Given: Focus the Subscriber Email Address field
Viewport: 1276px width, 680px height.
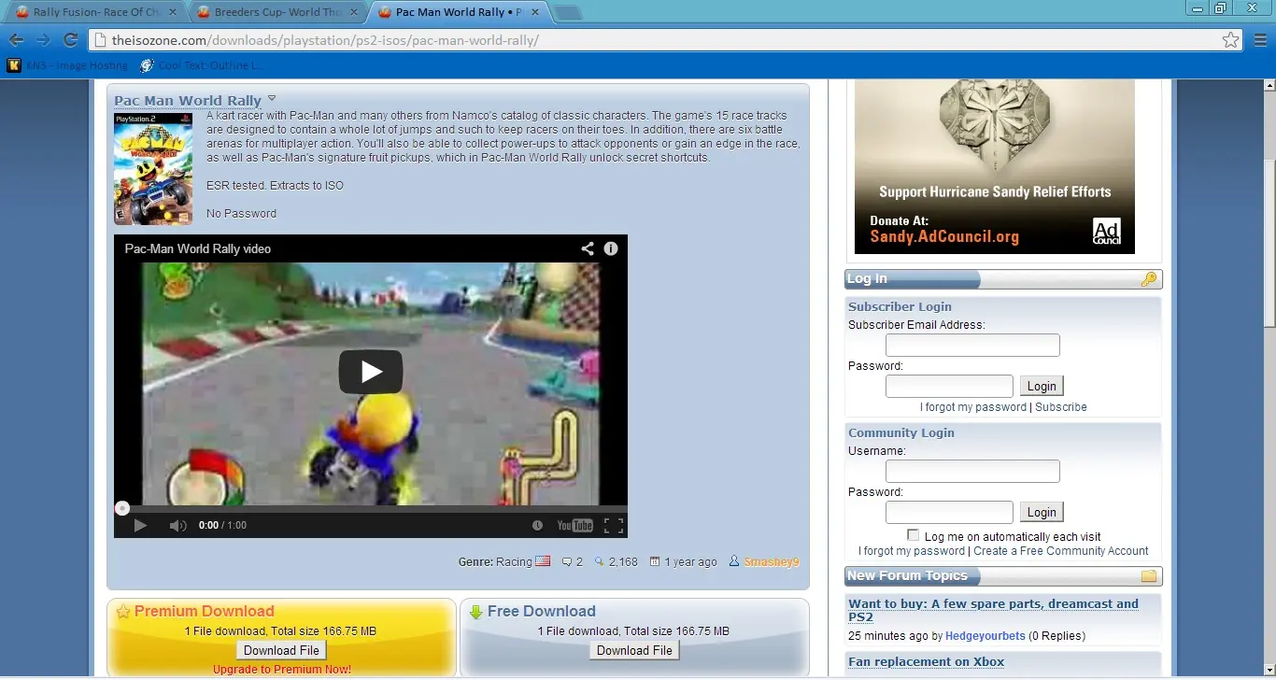Looking at the screenshot, I should (x=972, y=345).
